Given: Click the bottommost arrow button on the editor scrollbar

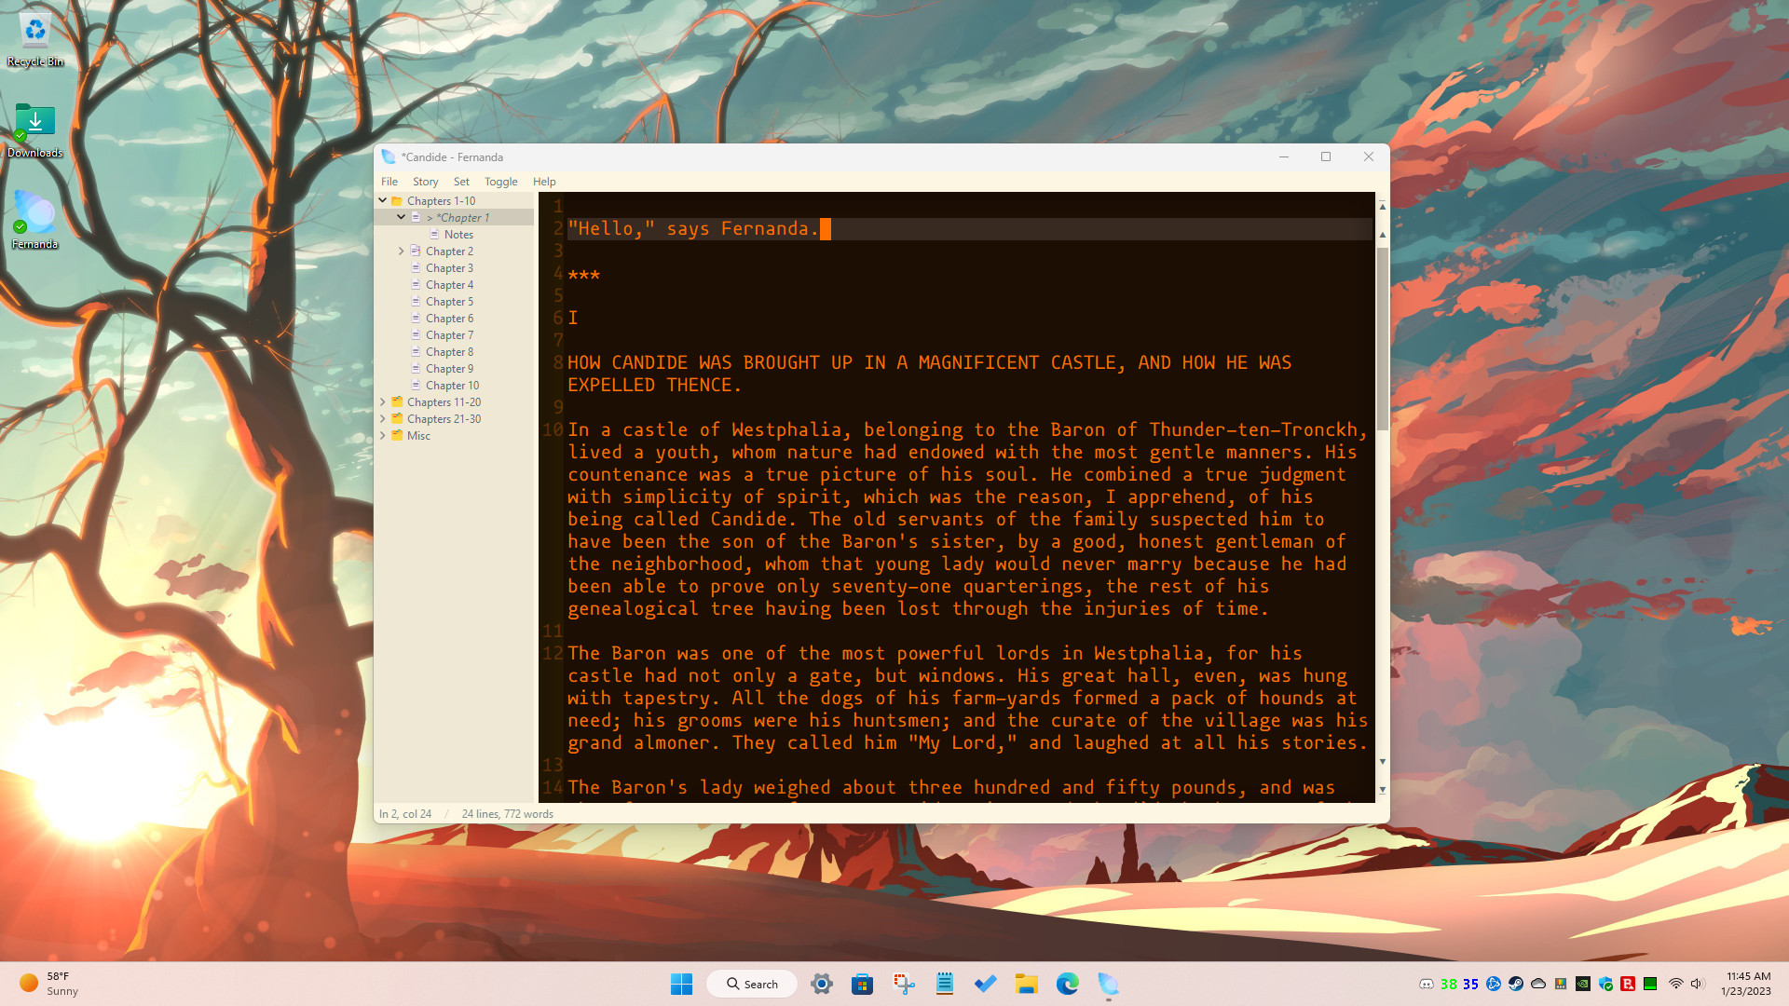Looking at the screenshot, I should click(1383, 790).
